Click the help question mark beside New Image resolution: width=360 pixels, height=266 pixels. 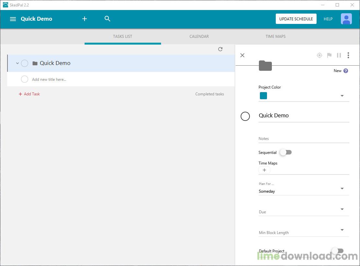pos(345,71)
